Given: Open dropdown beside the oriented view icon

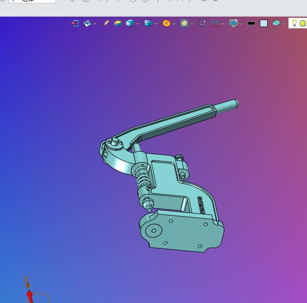Looking at the screenshot, I should coord(155,24).
